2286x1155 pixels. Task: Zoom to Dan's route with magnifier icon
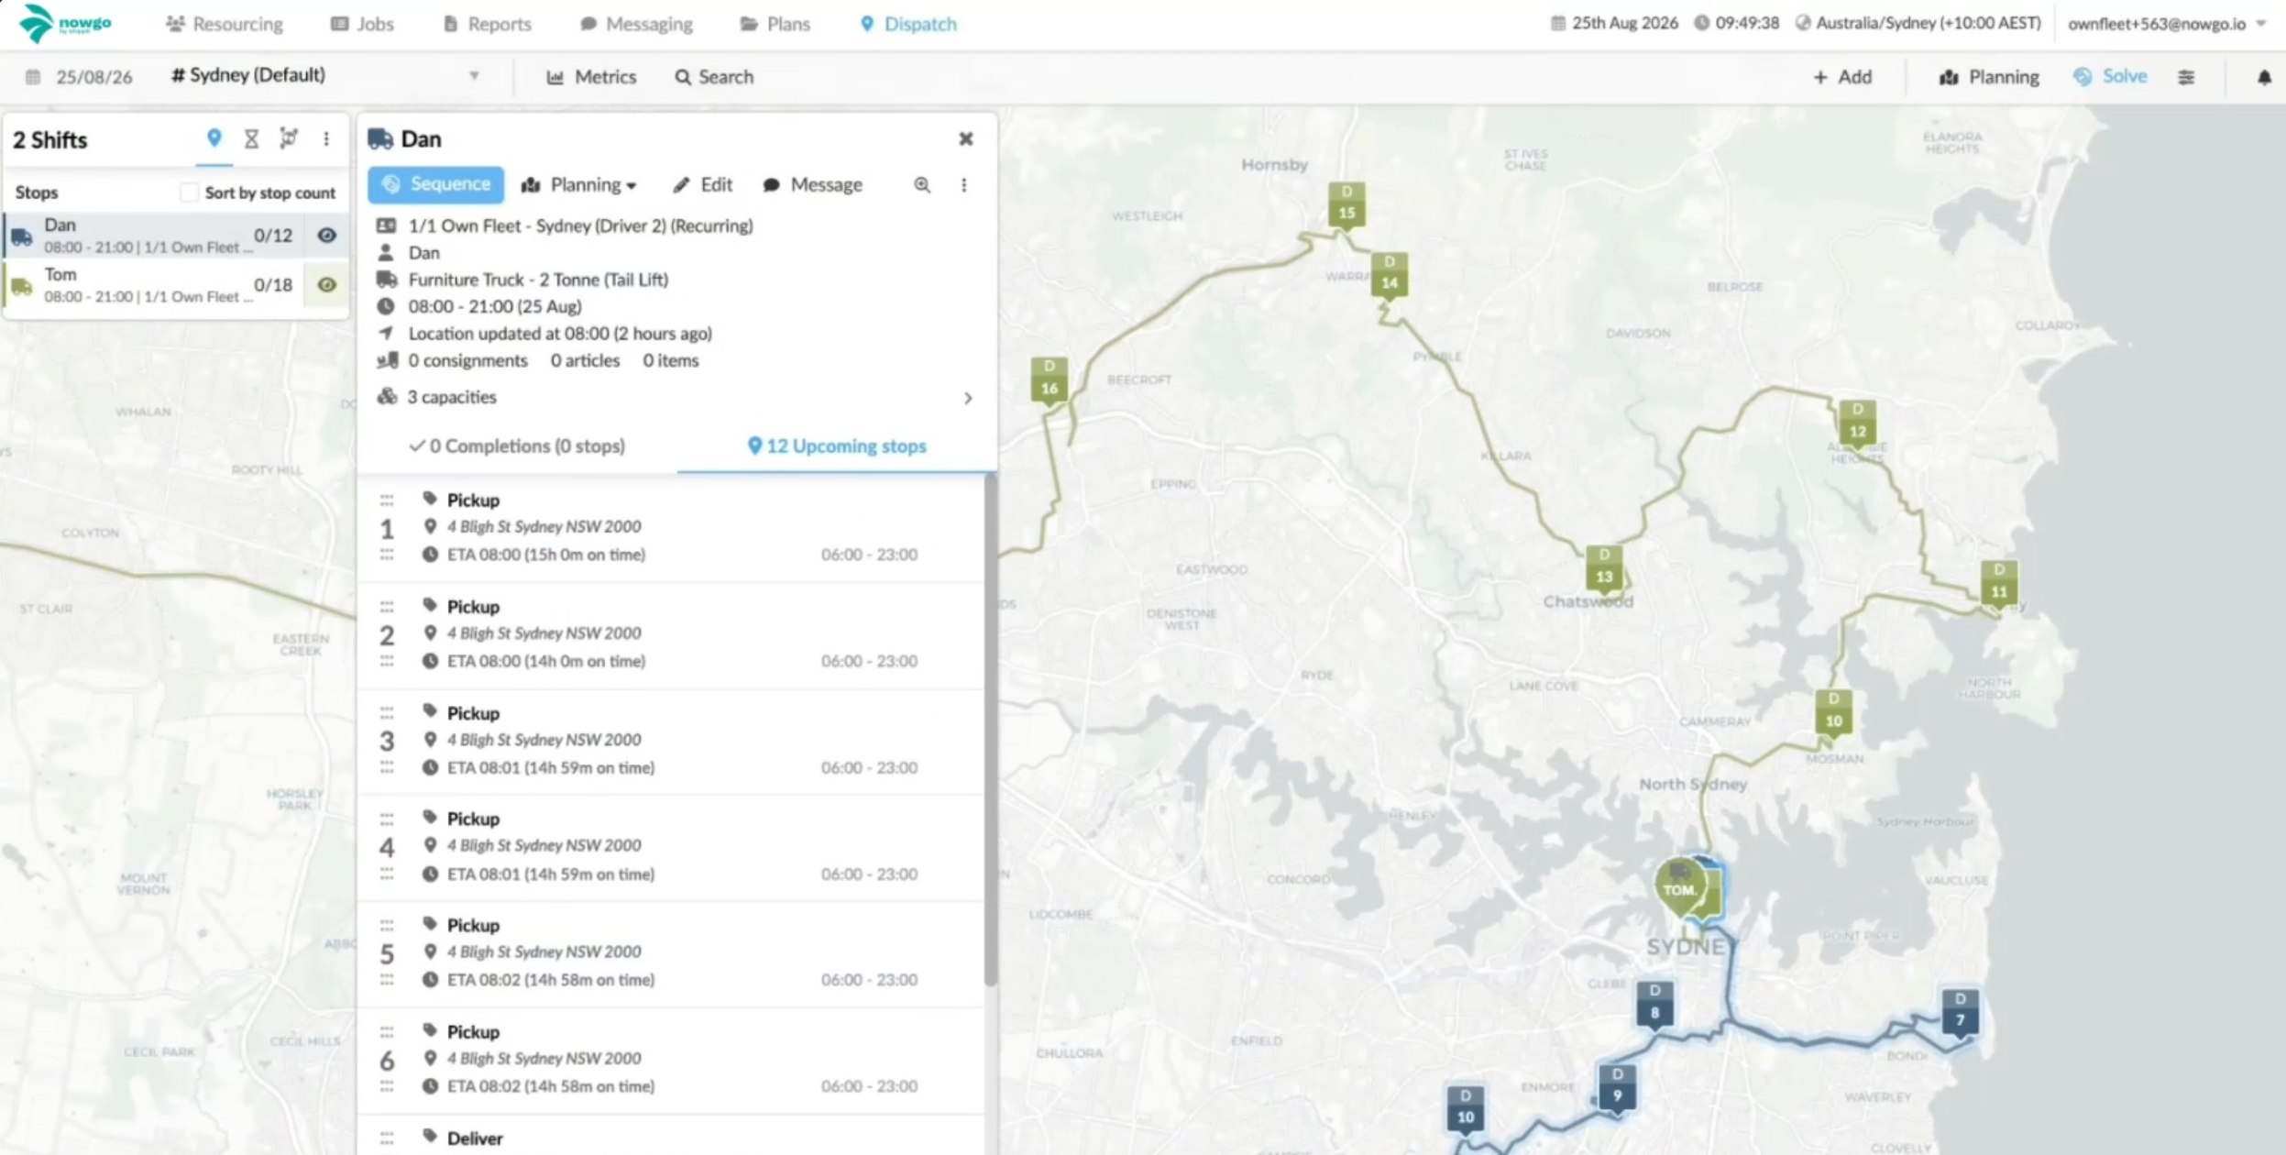click(922, 185)
